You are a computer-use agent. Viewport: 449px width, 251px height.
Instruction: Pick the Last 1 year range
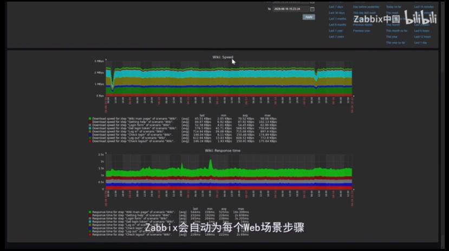336,31
